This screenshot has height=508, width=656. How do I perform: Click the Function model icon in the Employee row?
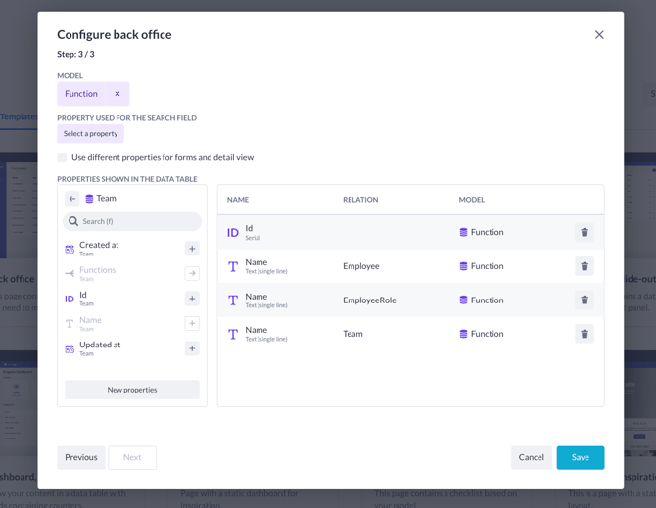click(463, 266)
